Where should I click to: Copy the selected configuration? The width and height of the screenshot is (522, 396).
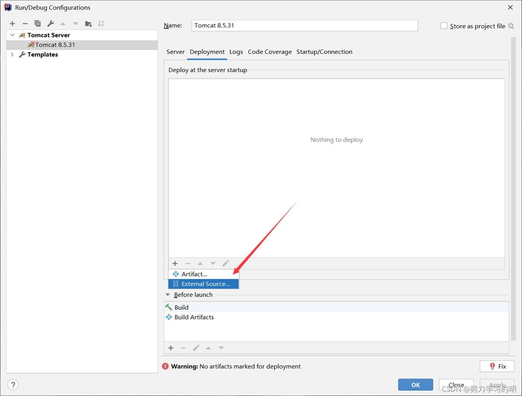37,23
